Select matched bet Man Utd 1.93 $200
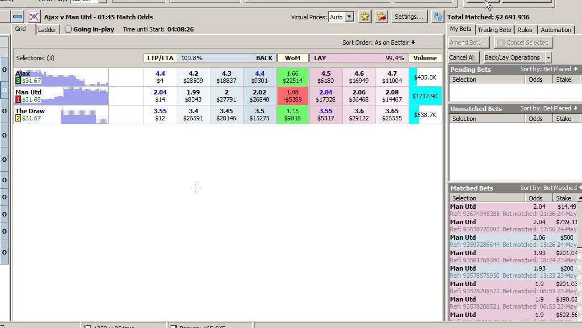Image resolution: width=582 pixels, height=328 pixels. tap(514, 272)
